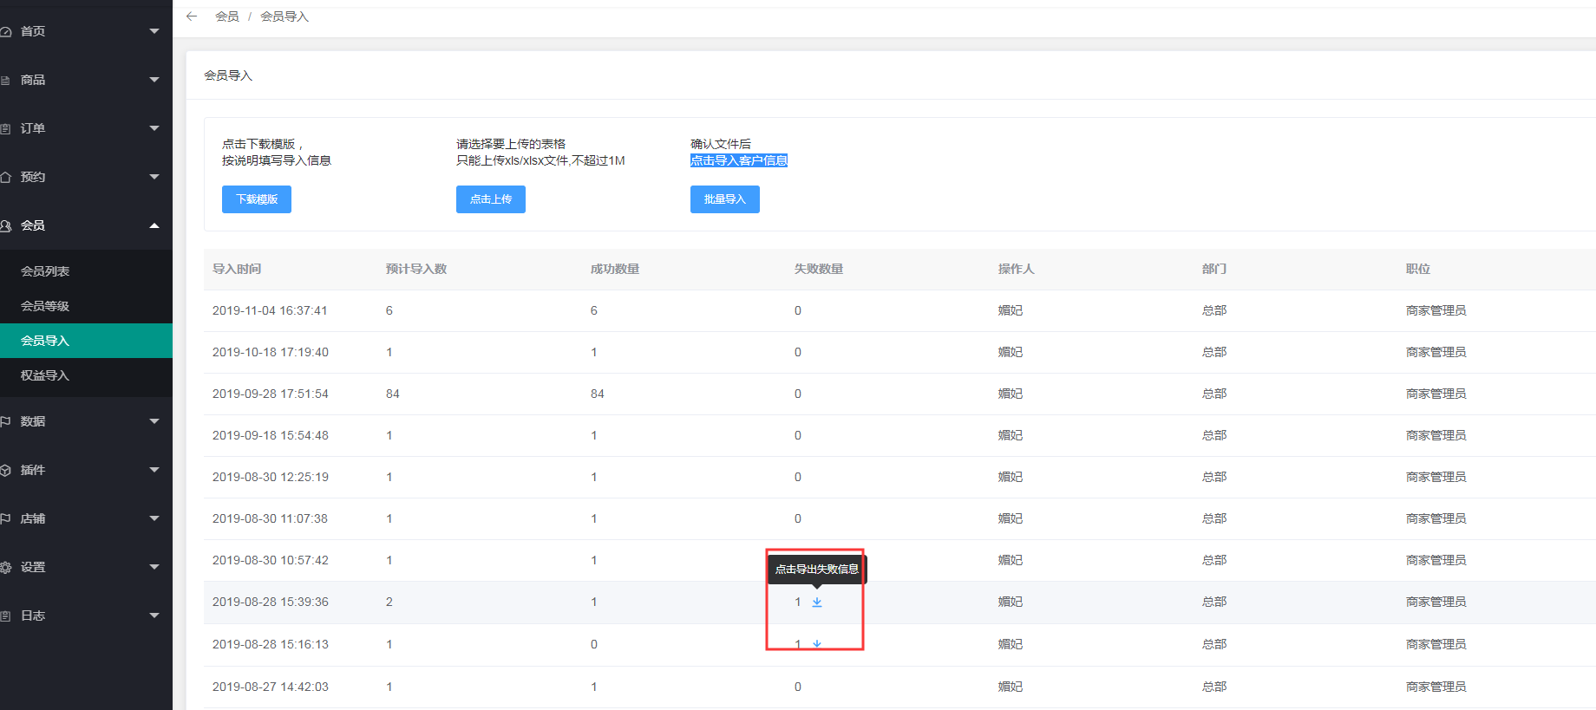Click the 商品 sidebar icon
This screenshot has height=710, width=1596.
pos(5,80)
